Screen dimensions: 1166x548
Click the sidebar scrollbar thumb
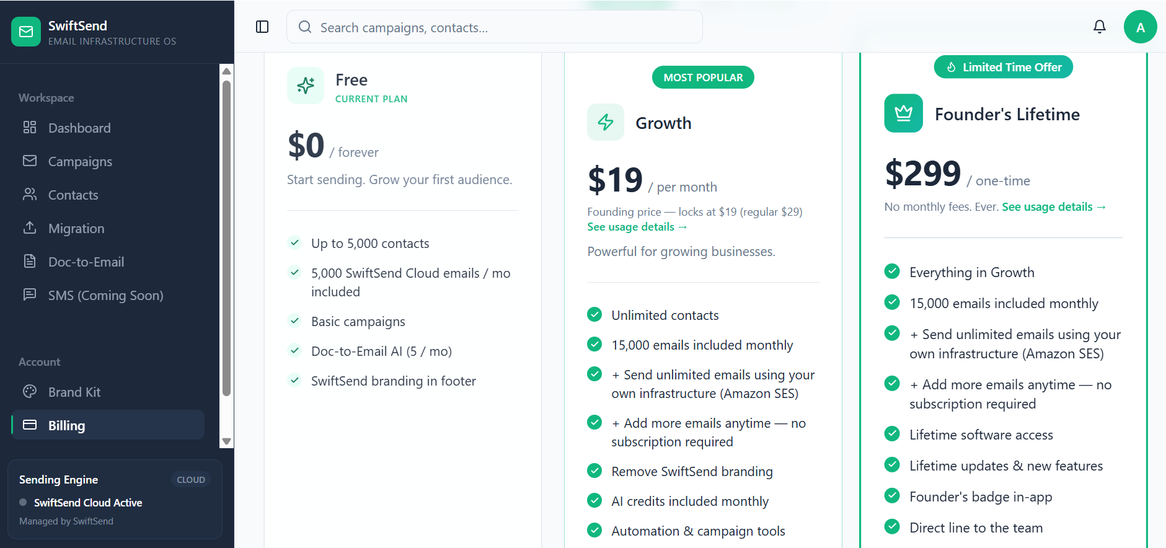[x=227, y=238]
